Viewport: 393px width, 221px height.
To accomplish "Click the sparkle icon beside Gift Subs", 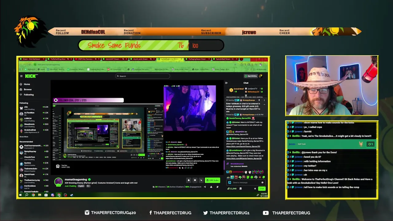I will click(201, 180).
